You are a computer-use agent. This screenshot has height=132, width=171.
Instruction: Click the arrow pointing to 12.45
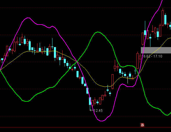tap(92, 110)
